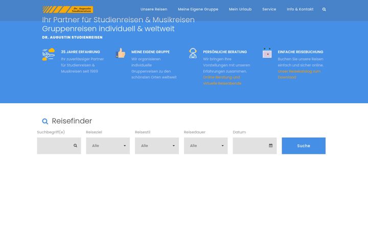The width and height of the screenshot is (368, 230).
Task: Click the magnifier icon beside Reisefinder heading
Action: pyautogui.click(x=45, y=121)
